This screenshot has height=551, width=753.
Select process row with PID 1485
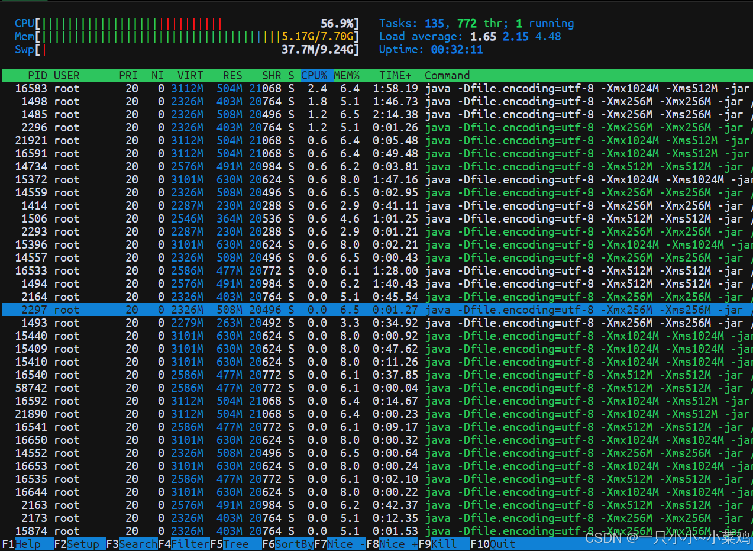click(376, 115)
